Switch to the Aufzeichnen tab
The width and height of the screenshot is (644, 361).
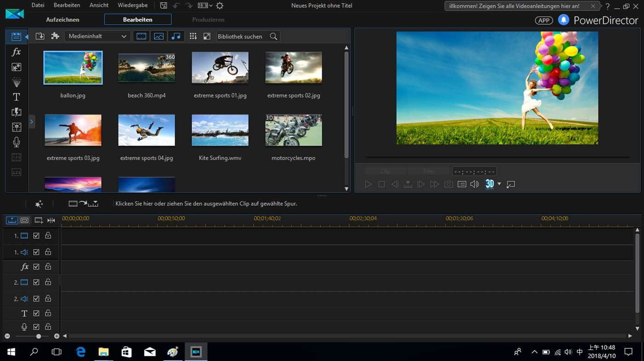63,20
